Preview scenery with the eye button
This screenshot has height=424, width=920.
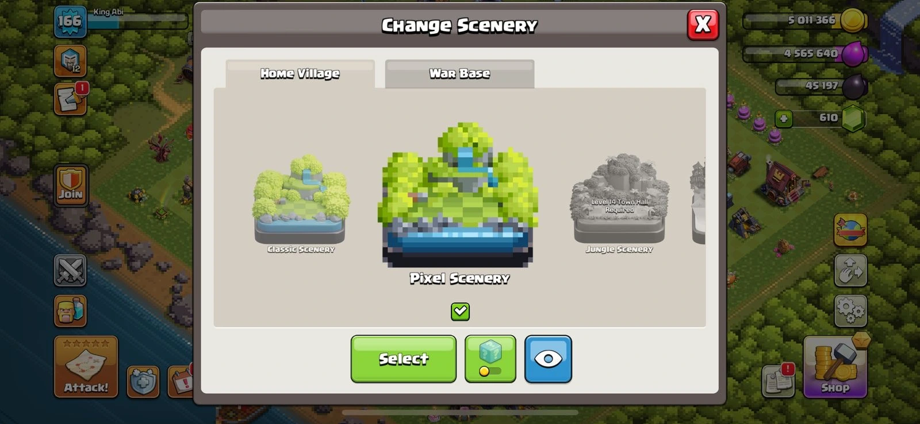coord(548,359)
